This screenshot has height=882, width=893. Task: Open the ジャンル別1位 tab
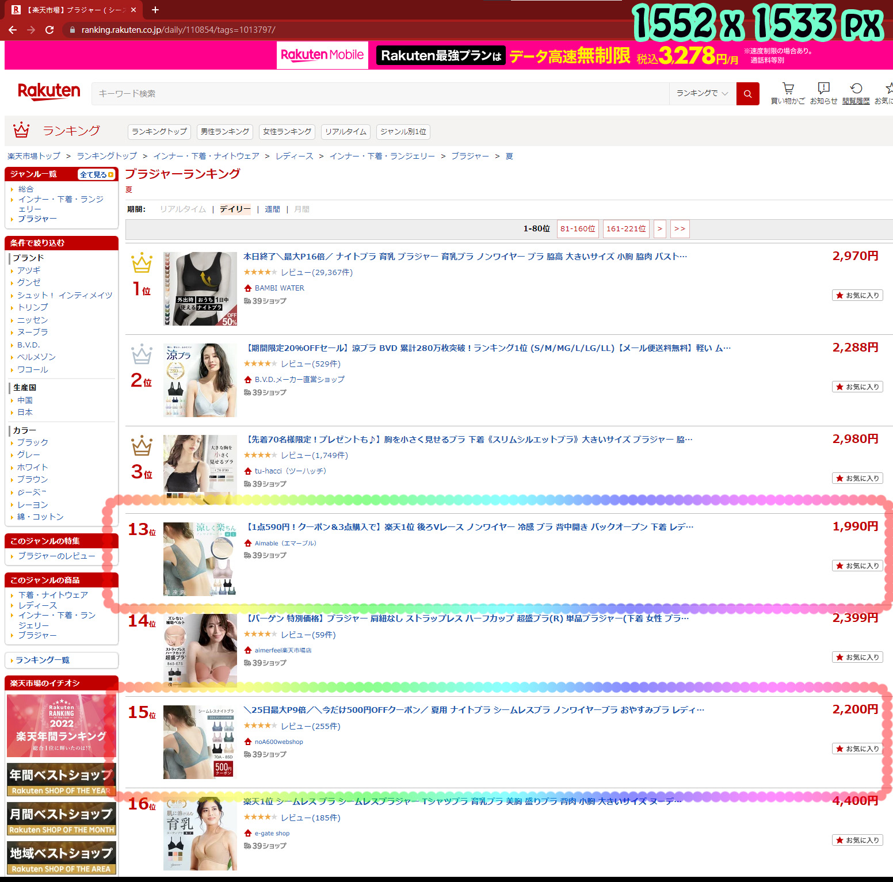403,132
